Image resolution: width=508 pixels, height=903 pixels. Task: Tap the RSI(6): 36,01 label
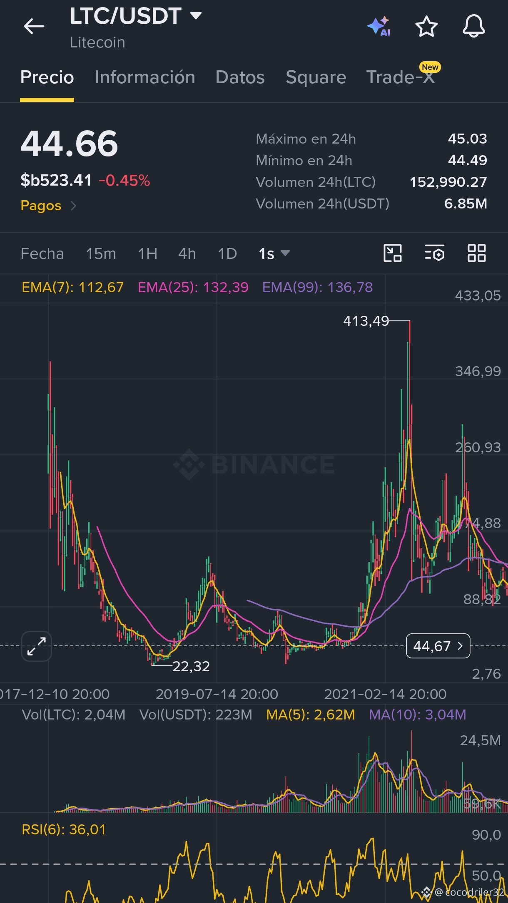64,829
